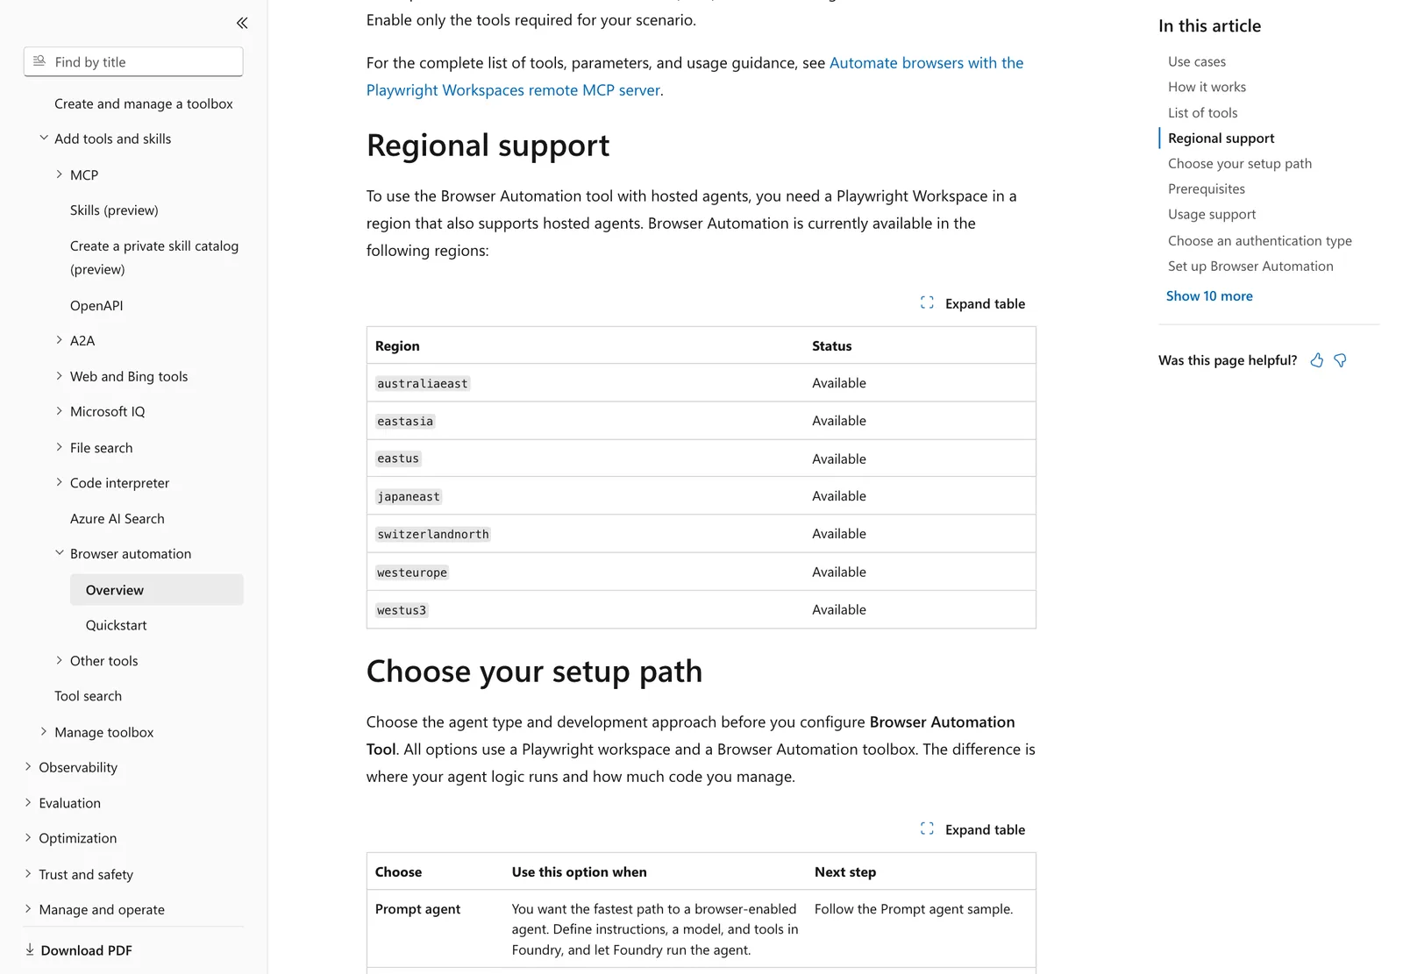Select the Overview page under Browser automation
Image resolution: width=1403 pixels, height=974 pixels.
(156, 590)
